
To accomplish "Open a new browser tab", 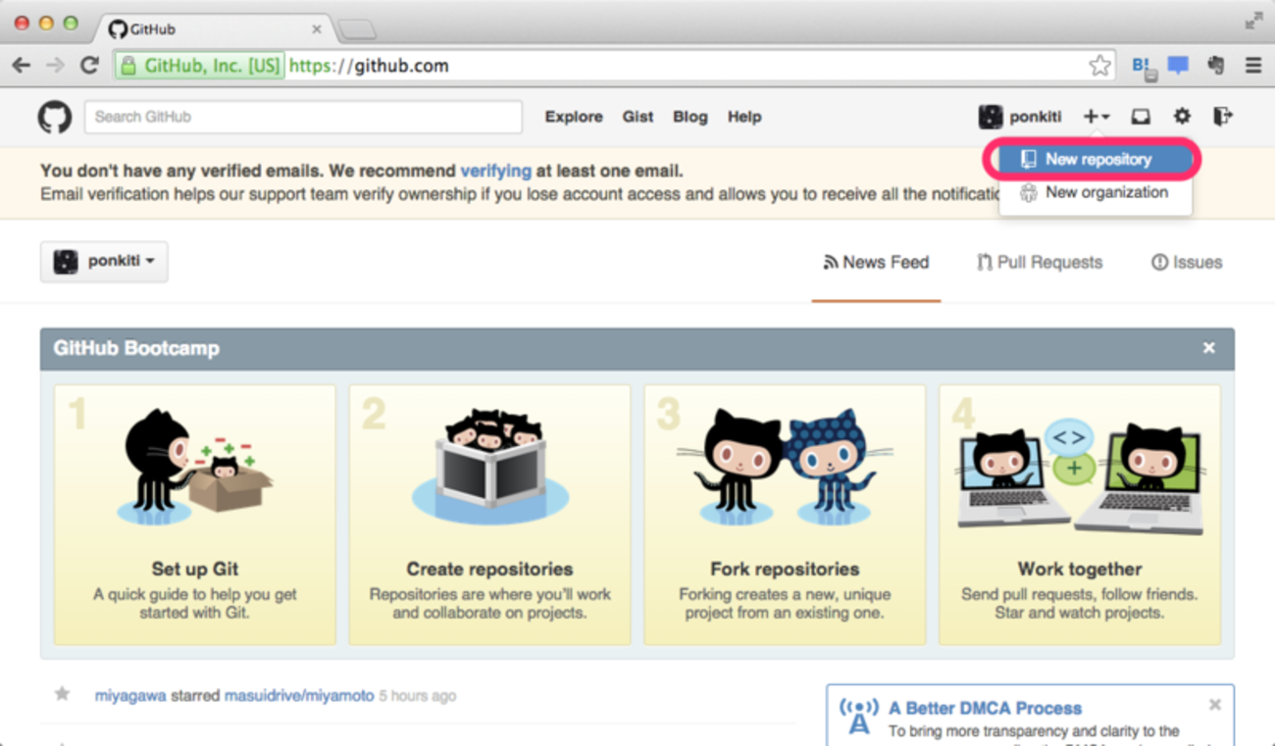I will click(x=357, y=30).
